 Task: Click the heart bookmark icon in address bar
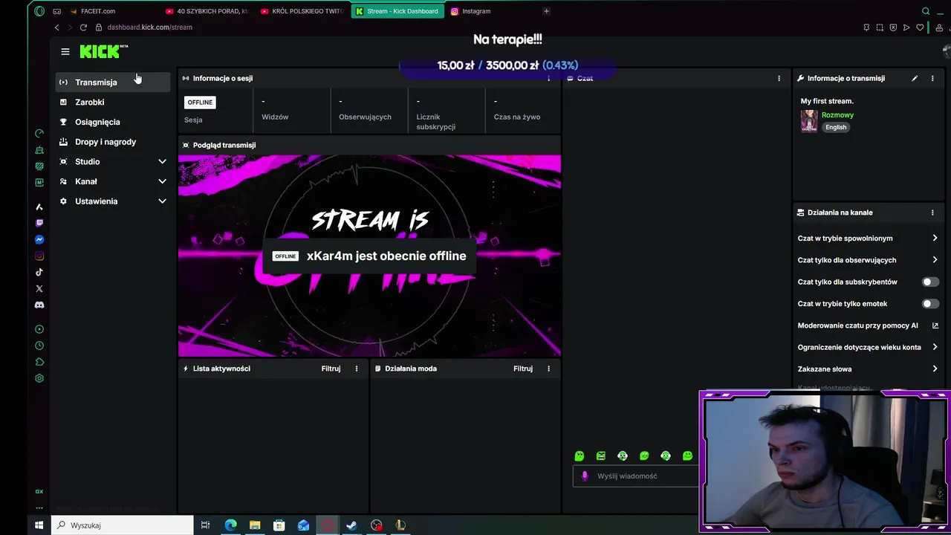click(x=920, y=27)
